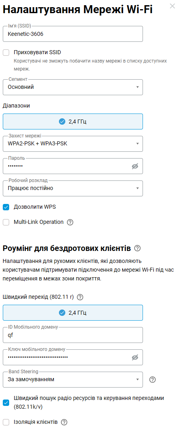This screenshot has height=429, width=178.
Task: Click the Діапазони label
Action: point(16,106)
